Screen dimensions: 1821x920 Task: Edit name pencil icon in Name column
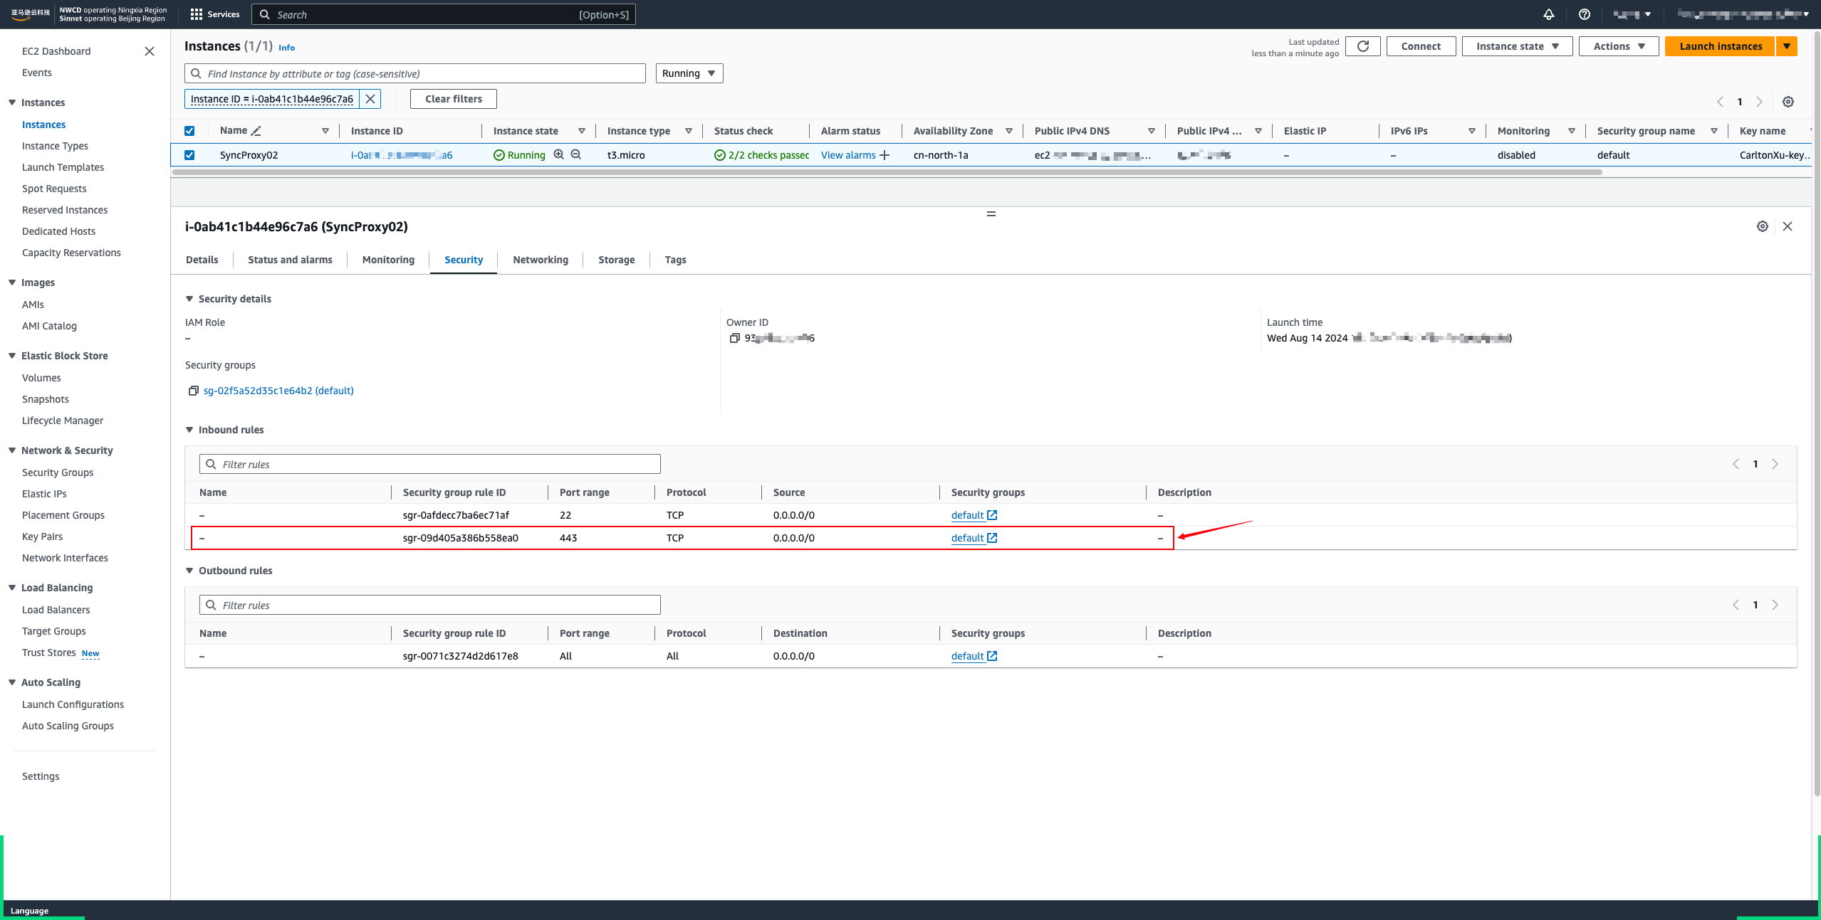pyautogui.click(x=256, y=131)
